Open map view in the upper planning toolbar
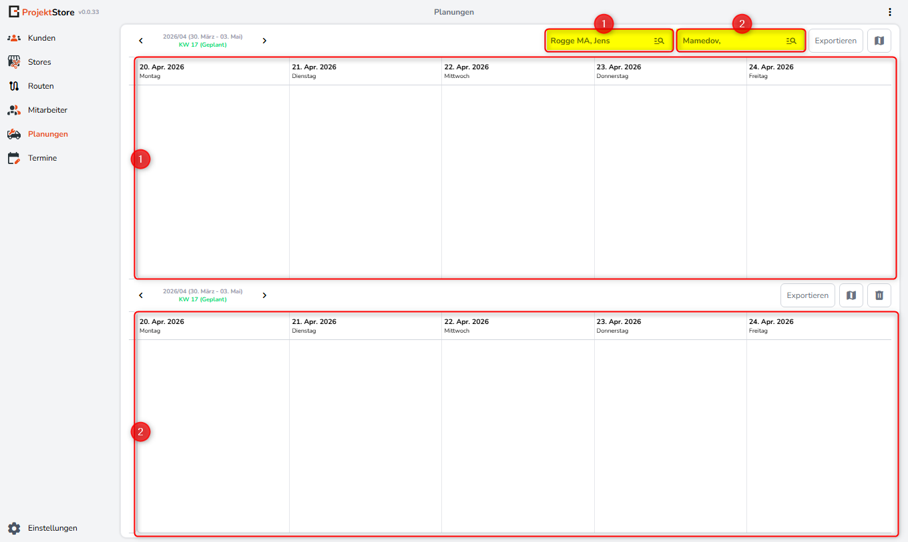This screenshot has width=908, height=542. (x=879, y=41)
